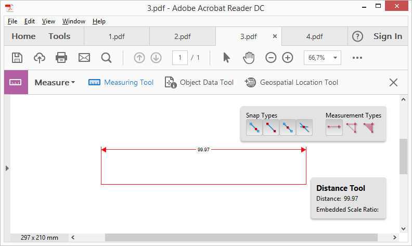The image size is (412, 246).
Task: Close the Measure toolbar with the X
Action: (x=393, y=83)
